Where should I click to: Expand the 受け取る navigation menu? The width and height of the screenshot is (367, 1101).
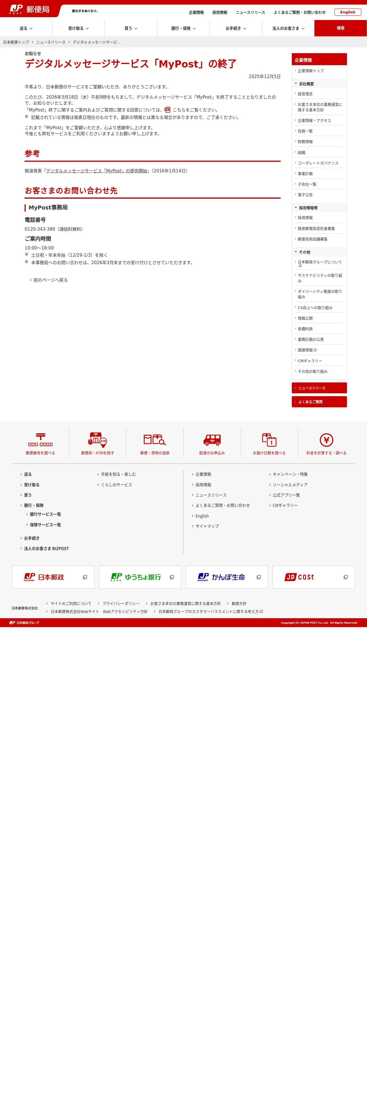click(x=79, y=28)
